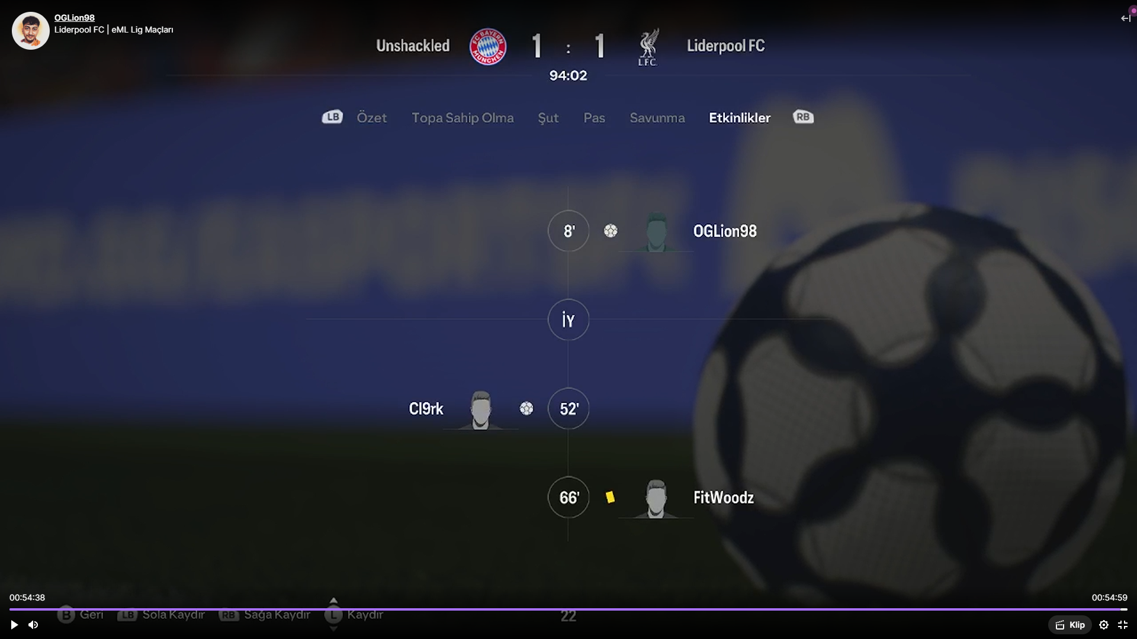The image size is (1137, 639).
Task: Play the video with the play button
Action: click(x=14, y=625)
